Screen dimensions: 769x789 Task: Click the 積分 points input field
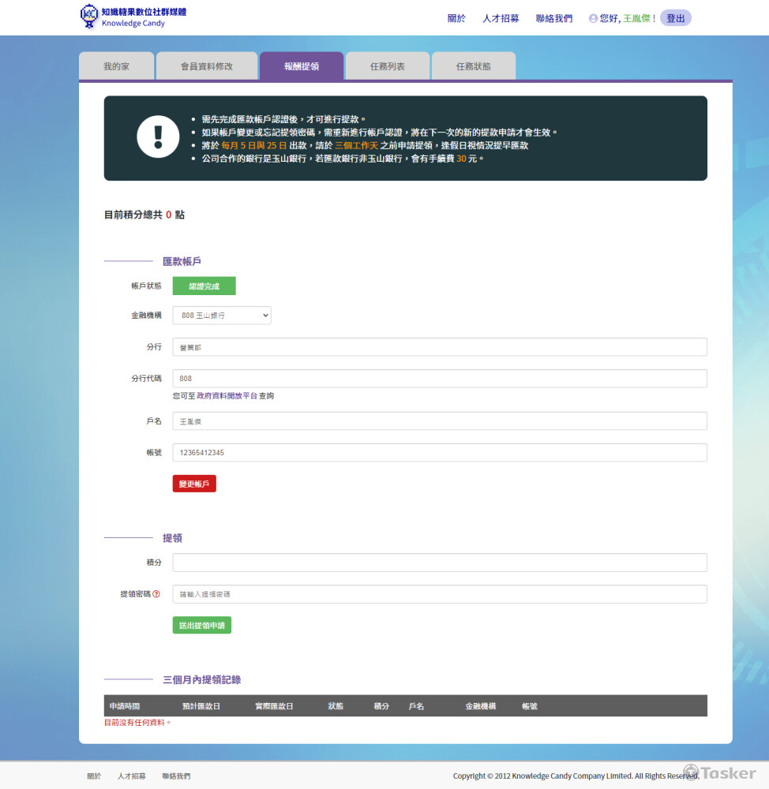click(x=440, y=563)
